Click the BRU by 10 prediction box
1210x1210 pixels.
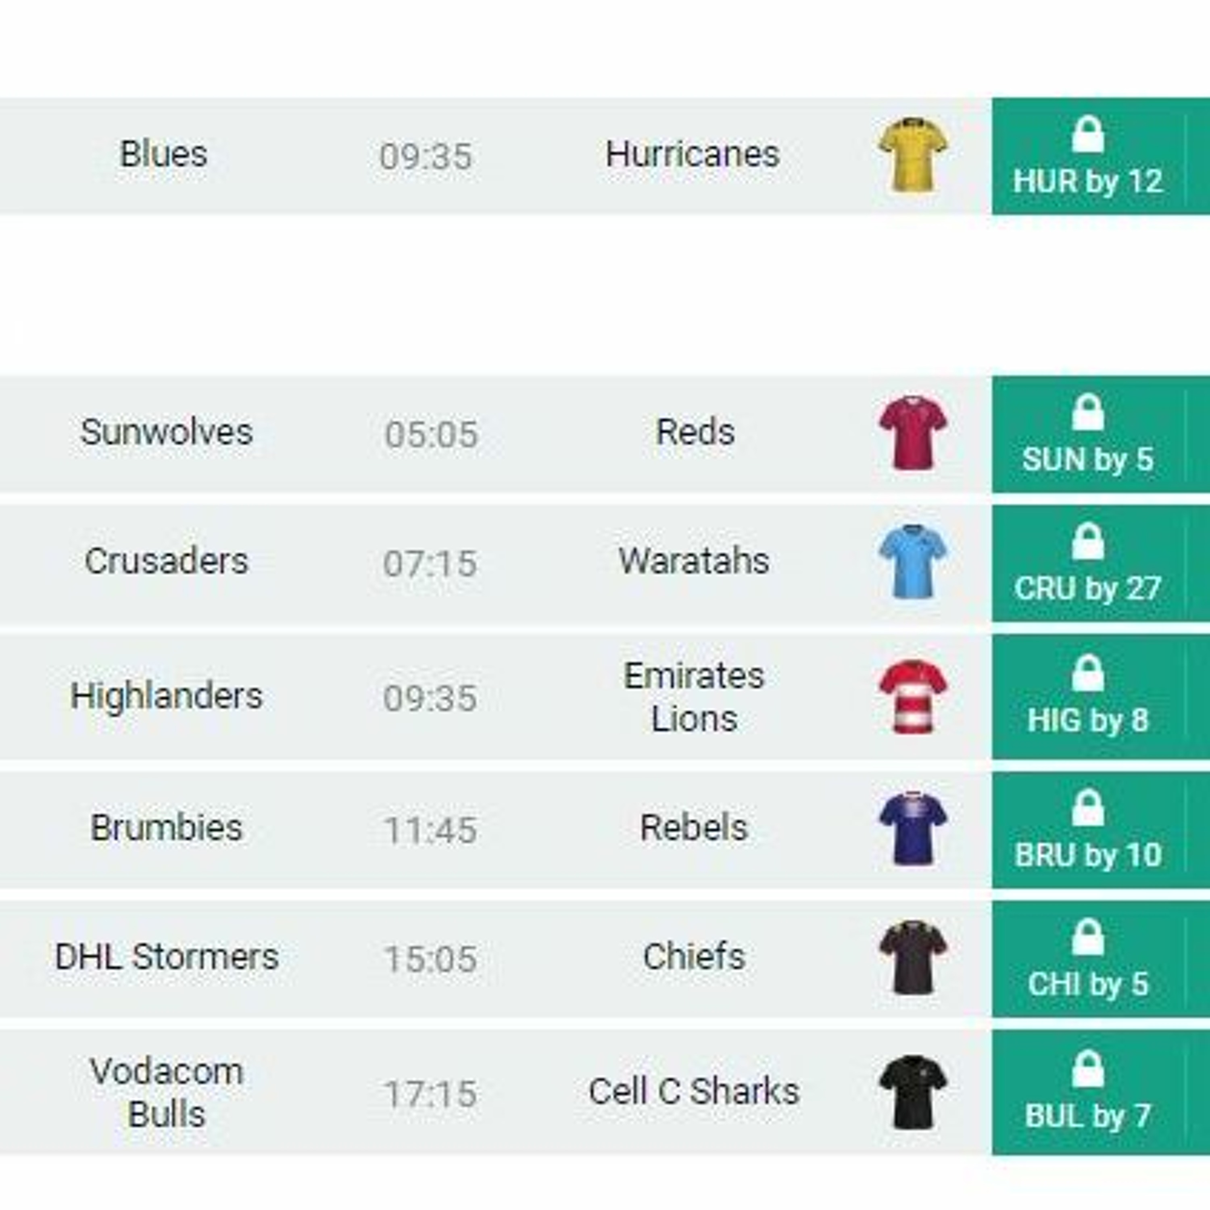pyautogui.click(x=1088, y=830)
